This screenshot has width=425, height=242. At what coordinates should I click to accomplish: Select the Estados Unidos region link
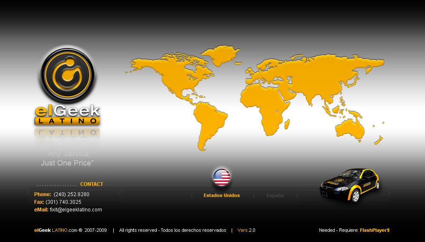(222, 195)
